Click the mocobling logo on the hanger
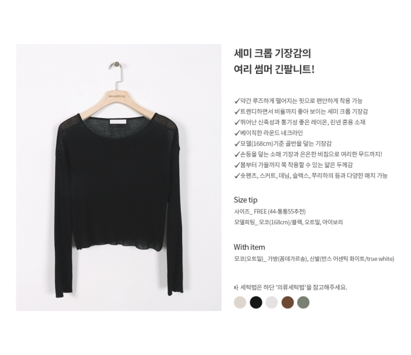 pyautogui.click(x=117, y=96)
